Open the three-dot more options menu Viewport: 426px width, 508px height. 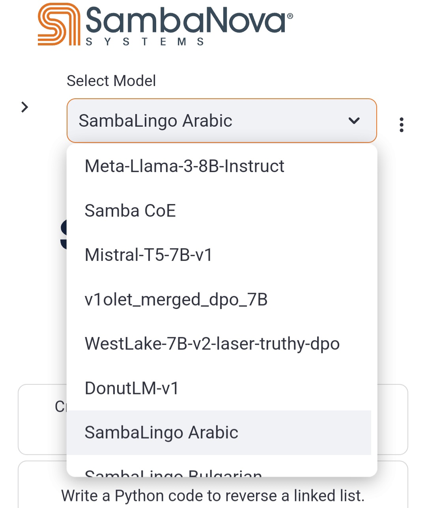[x=402, y=125]
